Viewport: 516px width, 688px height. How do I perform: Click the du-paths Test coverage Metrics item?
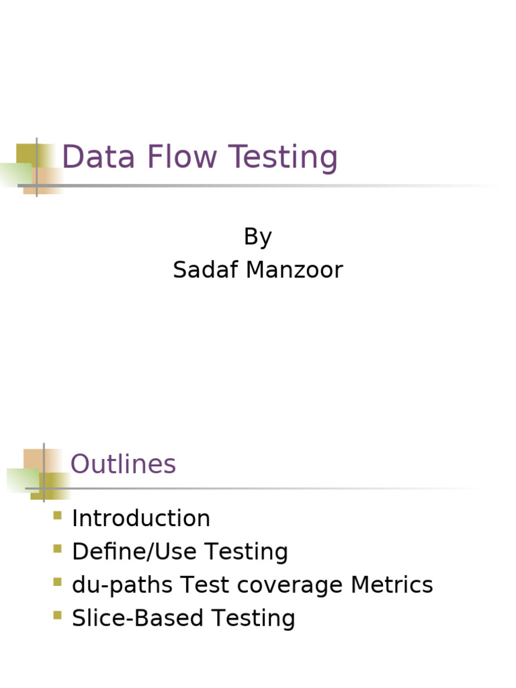pyautogui.click(x=252, y=585)
